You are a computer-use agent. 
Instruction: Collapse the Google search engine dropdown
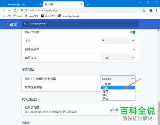coord(118,79)
